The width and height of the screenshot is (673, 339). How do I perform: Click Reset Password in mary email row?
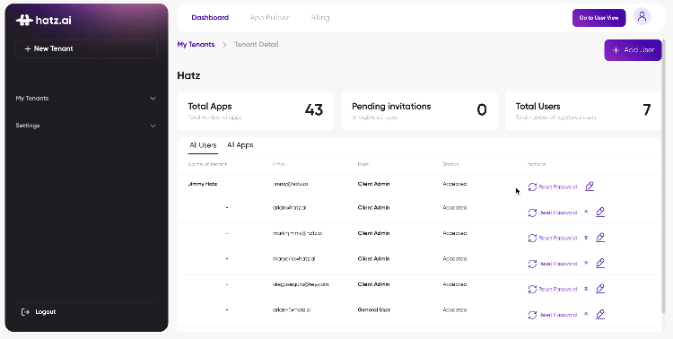557,264
